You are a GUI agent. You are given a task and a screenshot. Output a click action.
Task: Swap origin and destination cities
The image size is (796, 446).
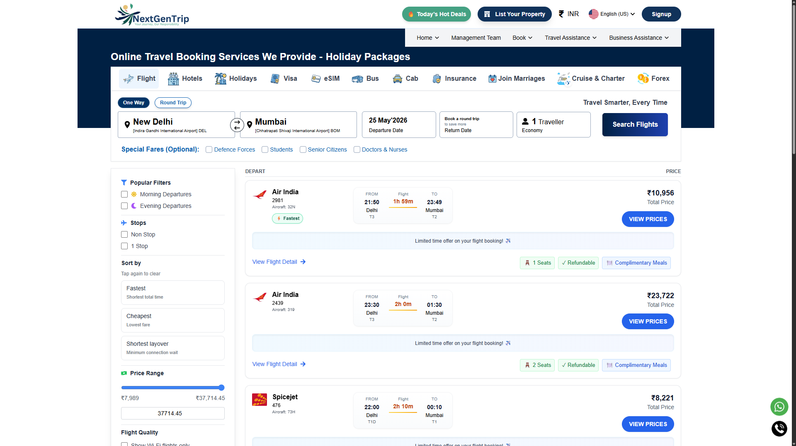click(237, 125)
